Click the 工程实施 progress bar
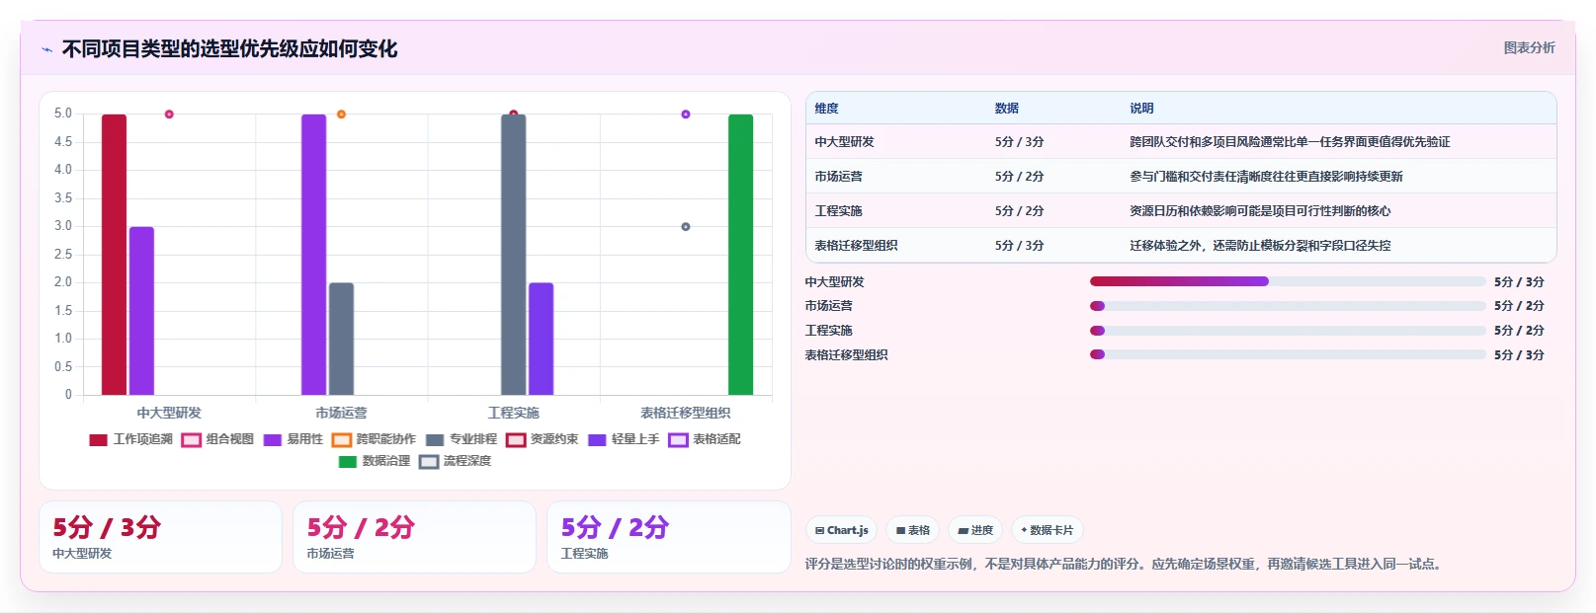 (x=1288, y=331)
